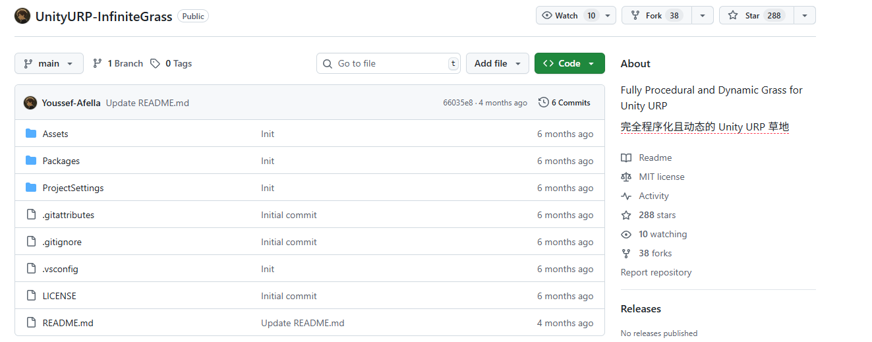Click the Youssef-Afella commit author avatar

coord(30,103)
